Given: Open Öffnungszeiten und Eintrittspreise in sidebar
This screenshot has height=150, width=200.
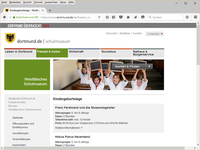Looking at the screenshot, I should [x=23, y=126].
